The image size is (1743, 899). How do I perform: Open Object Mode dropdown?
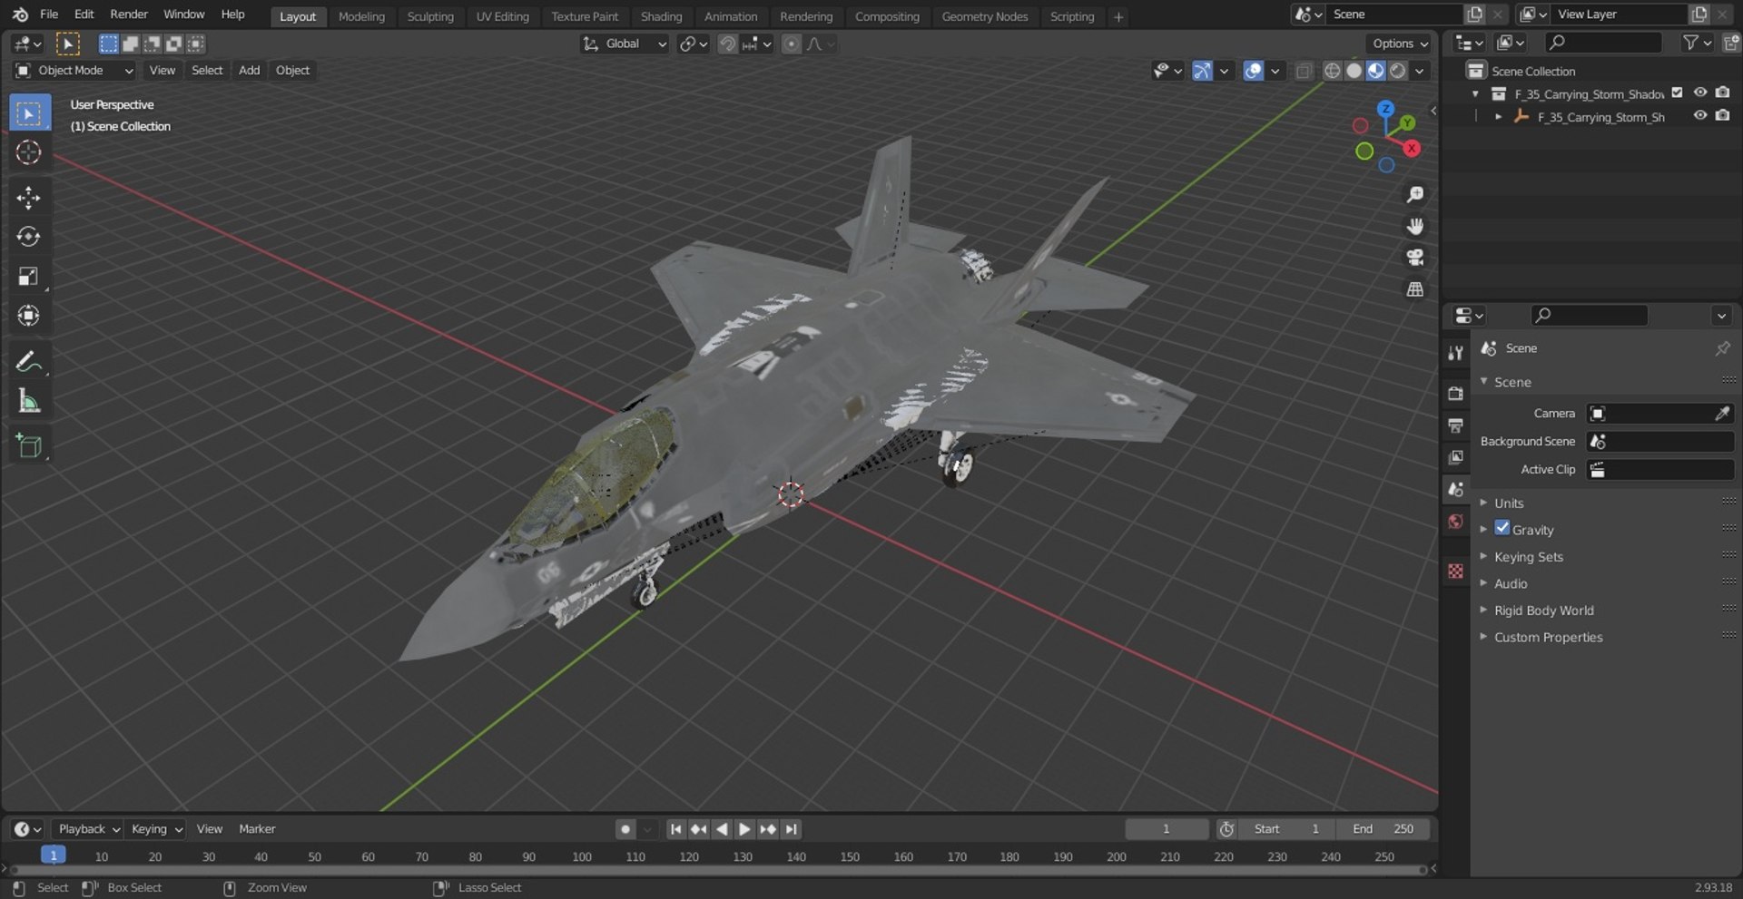point(74,71)
